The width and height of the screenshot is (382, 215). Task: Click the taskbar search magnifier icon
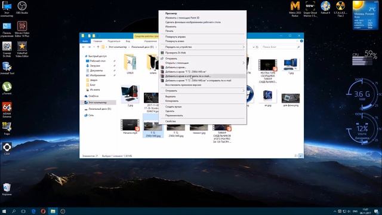click(x=14, y=211)
